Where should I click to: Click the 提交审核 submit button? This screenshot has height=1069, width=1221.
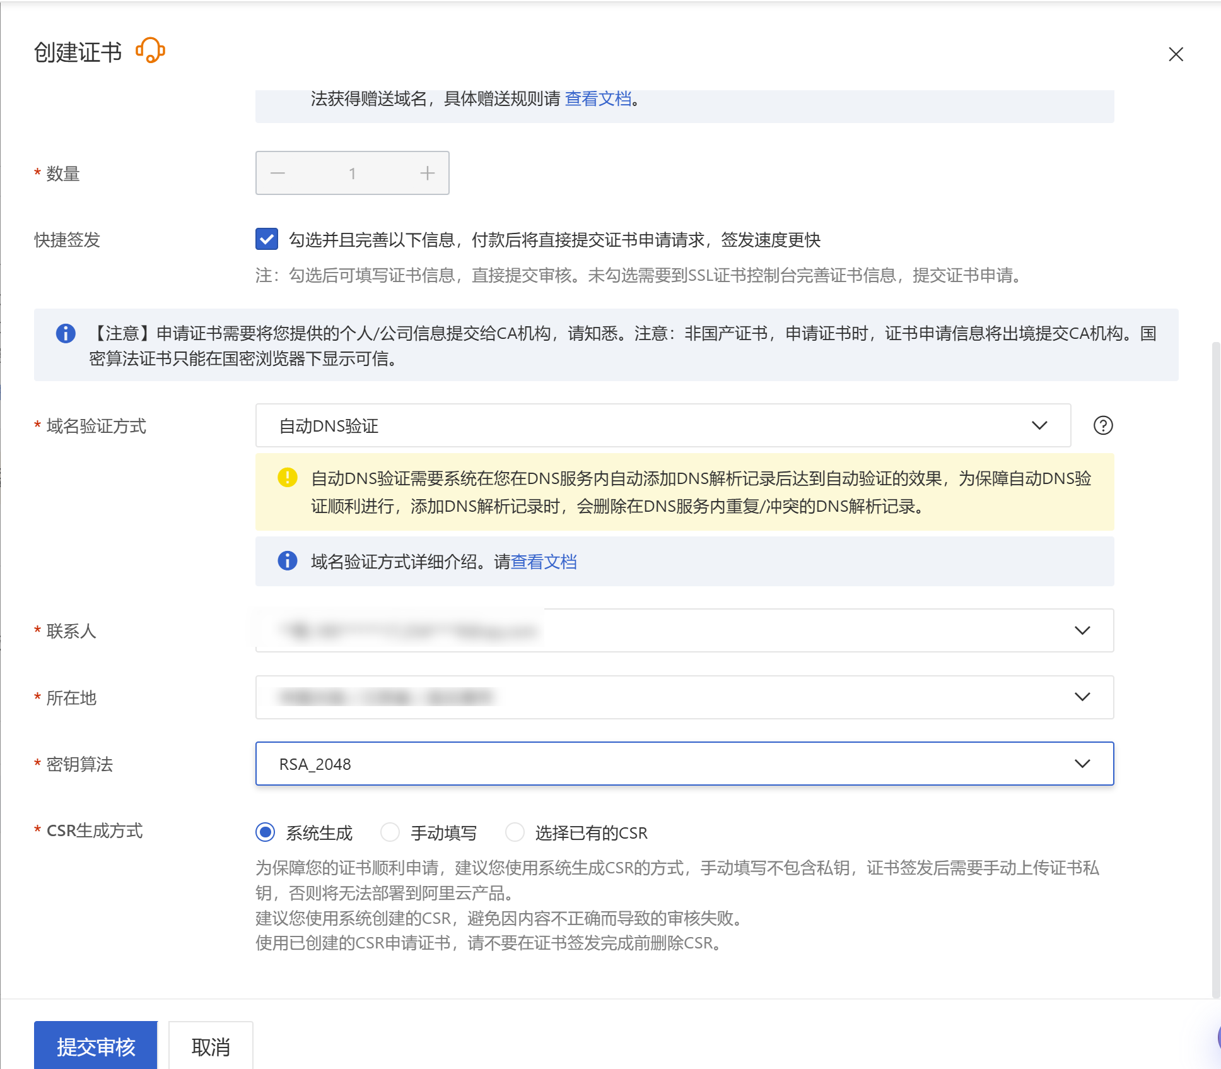[96, 1046]
